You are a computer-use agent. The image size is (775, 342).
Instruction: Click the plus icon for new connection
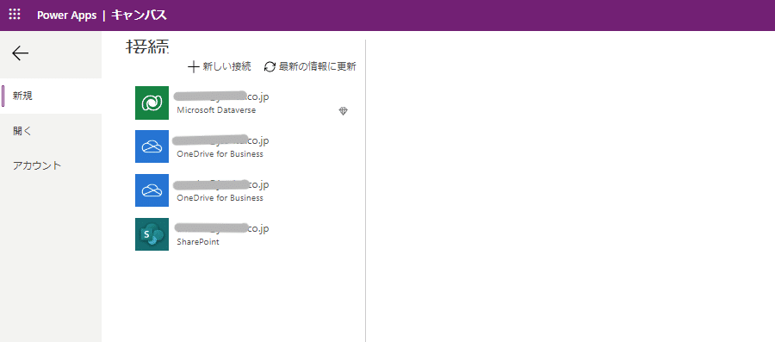(x=194, y=66)
